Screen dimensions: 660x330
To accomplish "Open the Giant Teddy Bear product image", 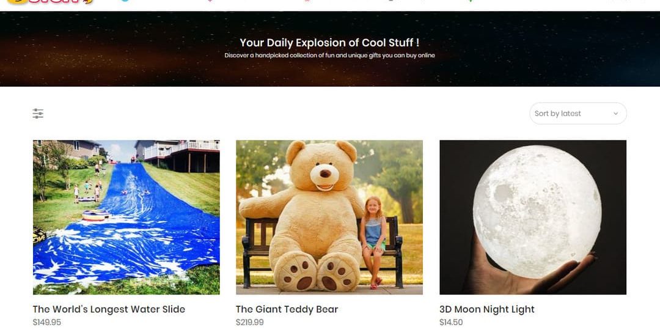I will pyautogui.click(x=329, y=217).
